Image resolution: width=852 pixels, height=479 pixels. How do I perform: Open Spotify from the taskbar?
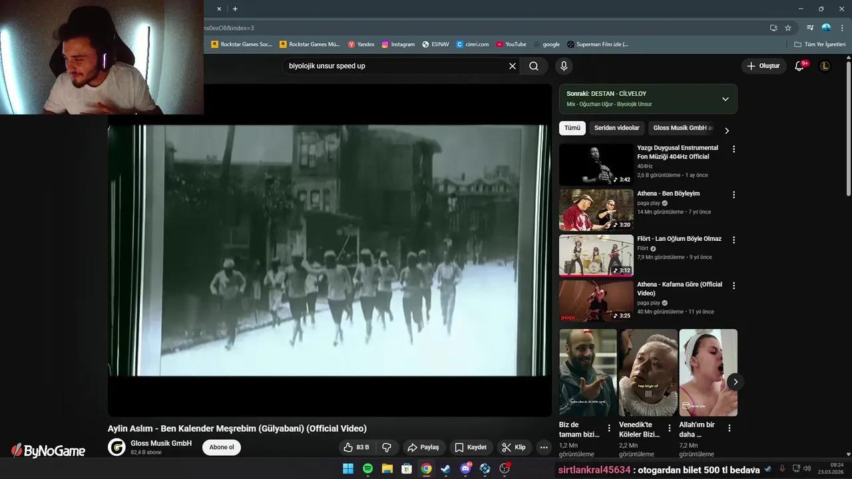click(367, 469)
